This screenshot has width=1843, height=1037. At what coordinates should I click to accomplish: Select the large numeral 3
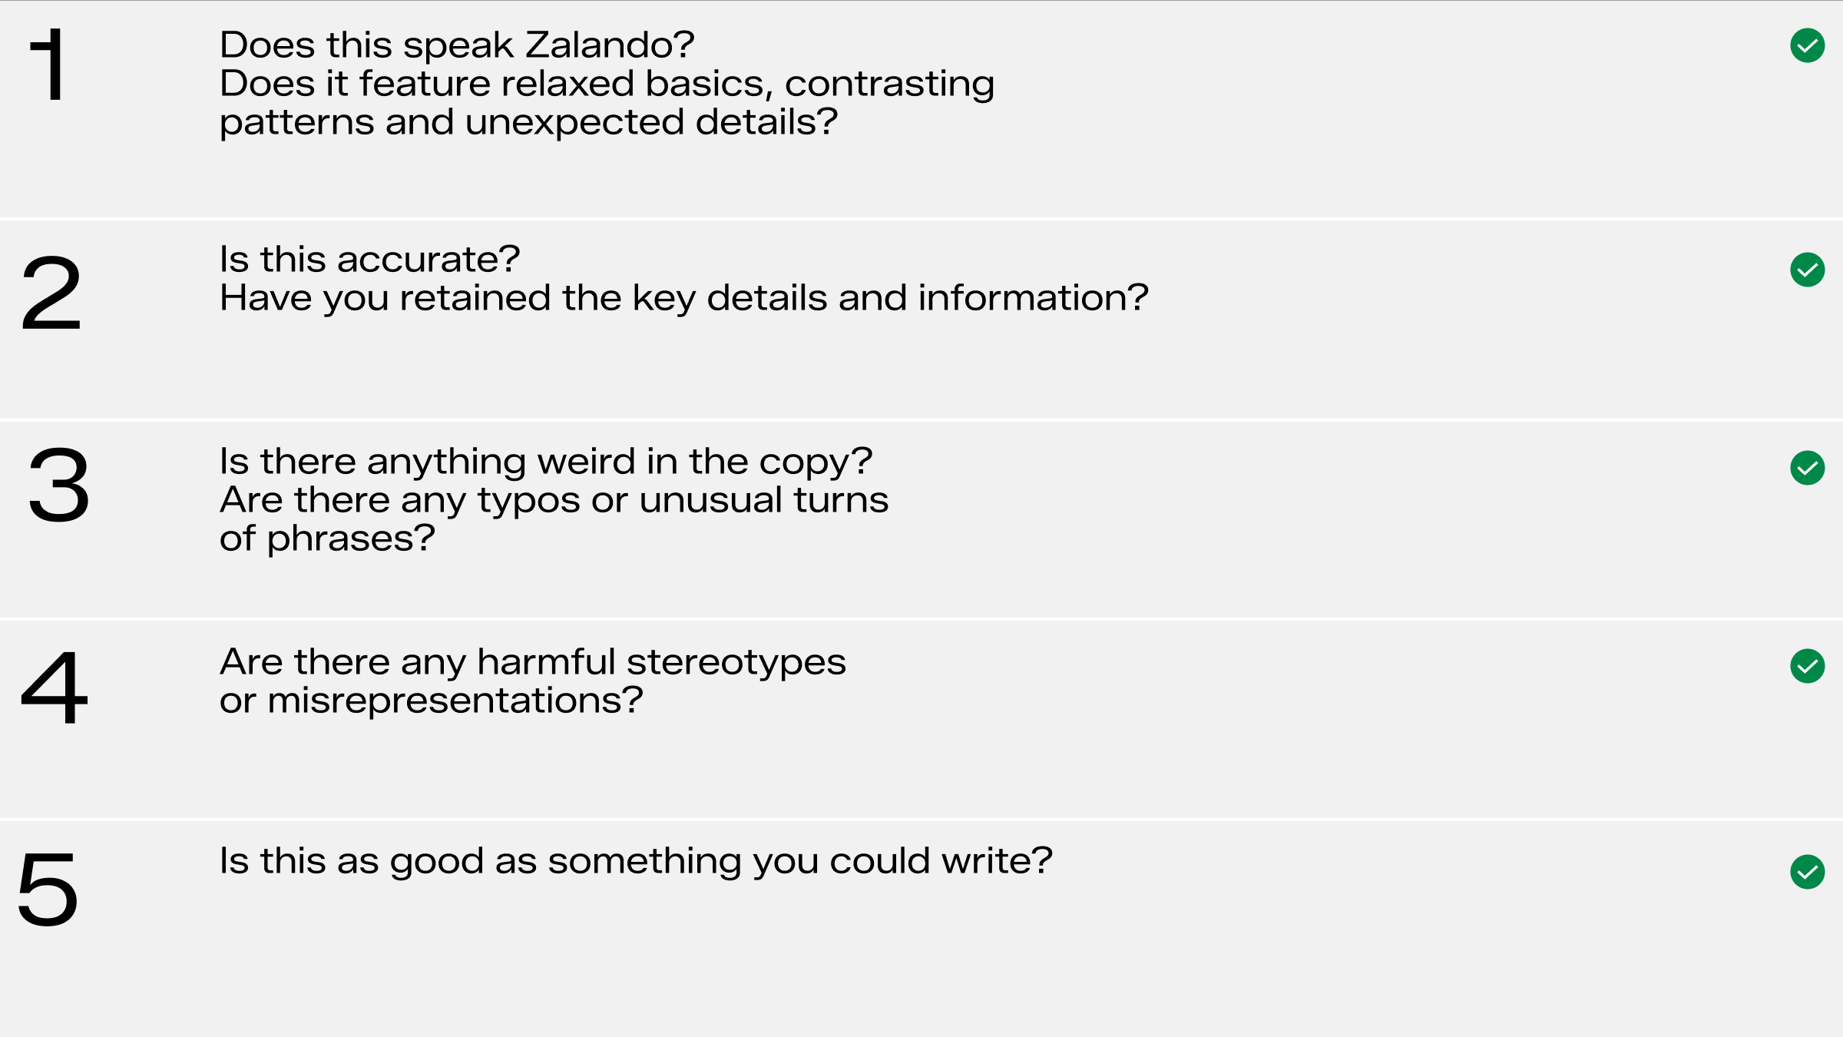(x=58, y=486)
